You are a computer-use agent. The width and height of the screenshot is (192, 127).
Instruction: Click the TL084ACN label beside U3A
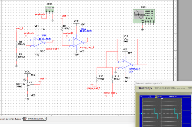(x=45, y=39)
